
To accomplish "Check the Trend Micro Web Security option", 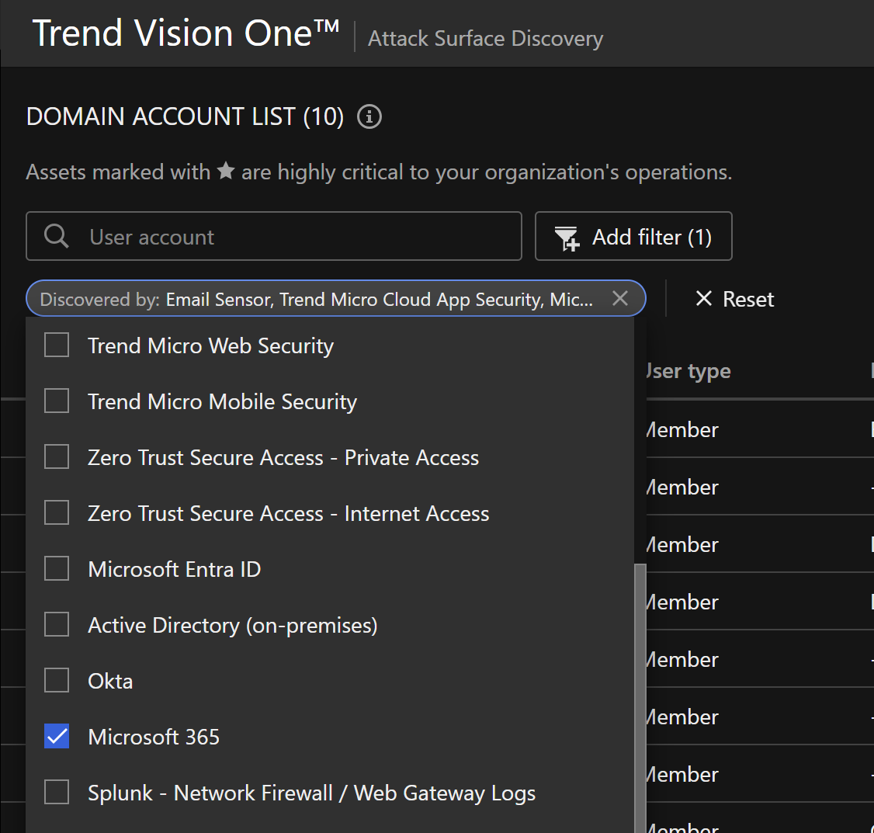I will [57, 345].
